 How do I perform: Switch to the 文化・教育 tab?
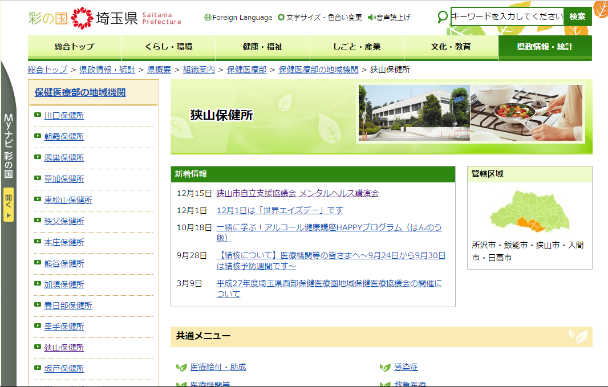pos(451,47)
